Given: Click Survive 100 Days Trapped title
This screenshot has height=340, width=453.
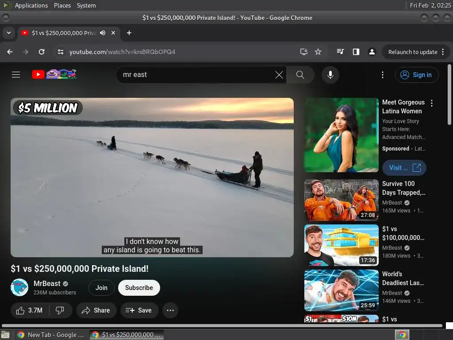Looking at the screenshot, I should point(403,188).
